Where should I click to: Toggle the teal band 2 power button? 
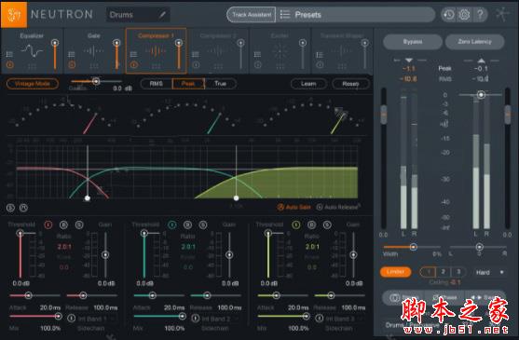172,224
